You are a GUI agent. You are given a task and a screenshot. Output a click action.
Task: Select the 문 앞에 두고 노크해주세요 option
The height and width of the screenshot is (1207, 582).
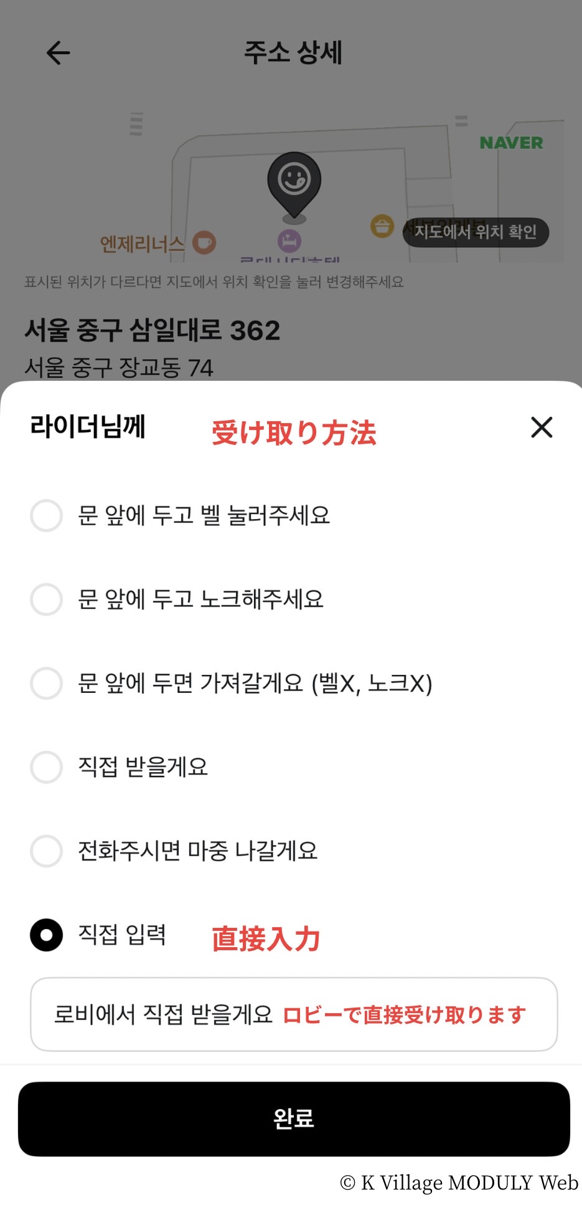47,599
